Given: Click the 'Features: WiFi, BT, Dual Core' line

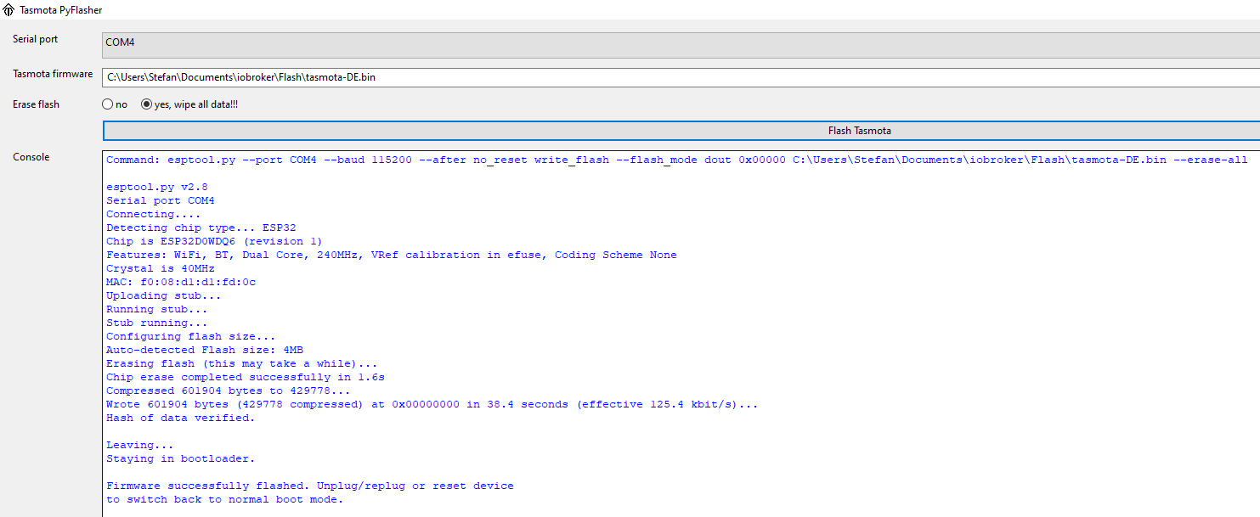Looking at the screenshot, I should 392,255.
